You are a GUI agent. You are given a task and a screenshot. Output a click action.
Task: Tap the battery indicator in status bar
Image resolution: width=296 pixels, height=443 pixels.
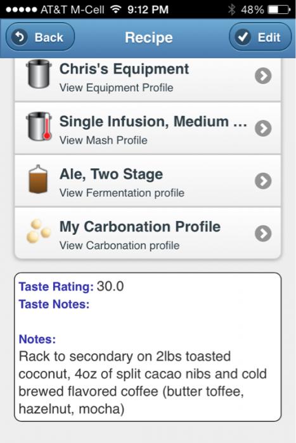coord(279,9)
